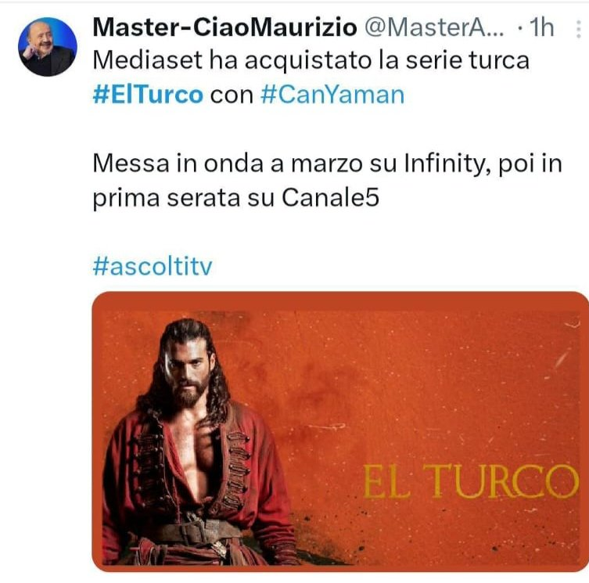589x583 pixels.
Task: Click the gold EL TURCO title on poster
Action: click(x=471, y=481)
